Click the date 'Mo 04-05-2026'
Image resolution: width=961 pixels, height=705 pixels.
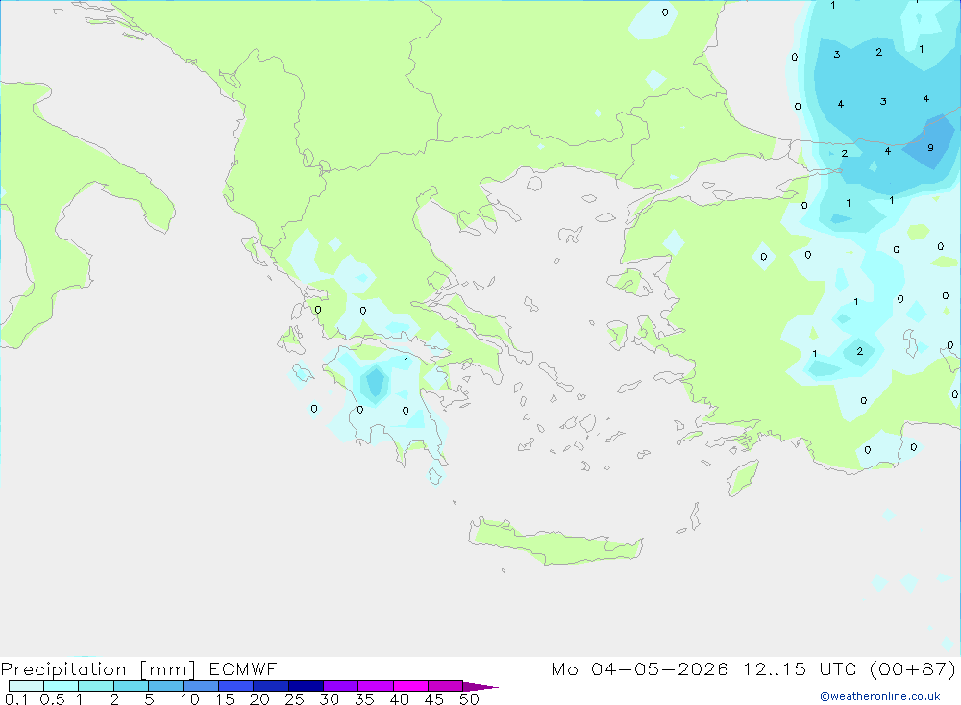[x=639, y=668]
